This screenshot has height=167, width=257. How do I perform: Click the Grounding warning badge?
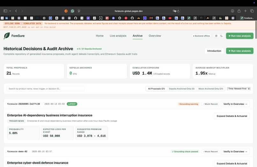(188, 104)
